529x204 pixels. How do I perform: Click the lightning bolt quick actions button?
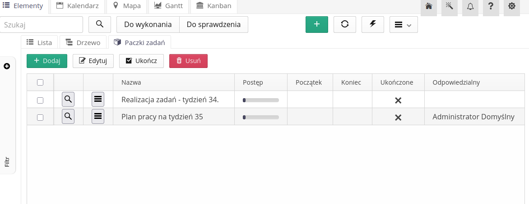click(x=373, y=25)
